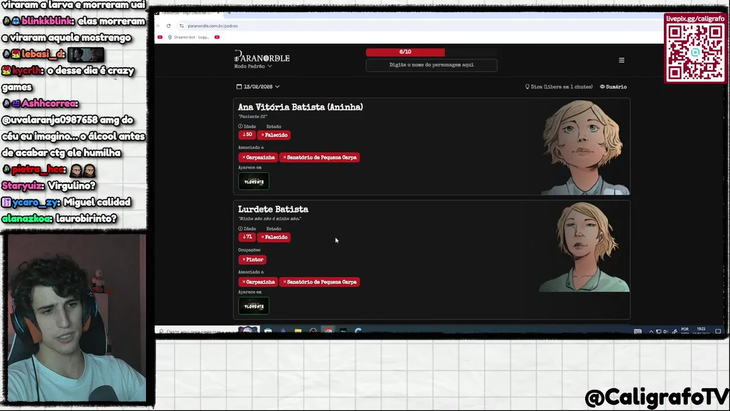Click the red 6/10 progress bar

[x=405, y=52]
